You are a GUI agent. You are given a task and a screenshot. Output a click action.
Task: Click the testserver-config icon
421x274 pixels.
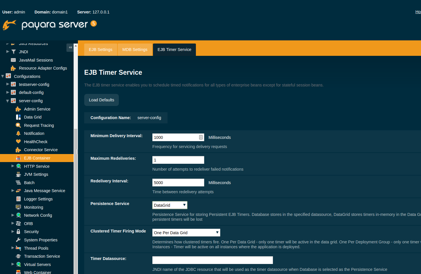pos(13,84)
